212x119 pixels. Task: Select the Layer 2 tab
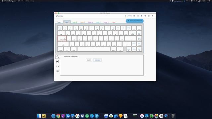pos(75,22)
